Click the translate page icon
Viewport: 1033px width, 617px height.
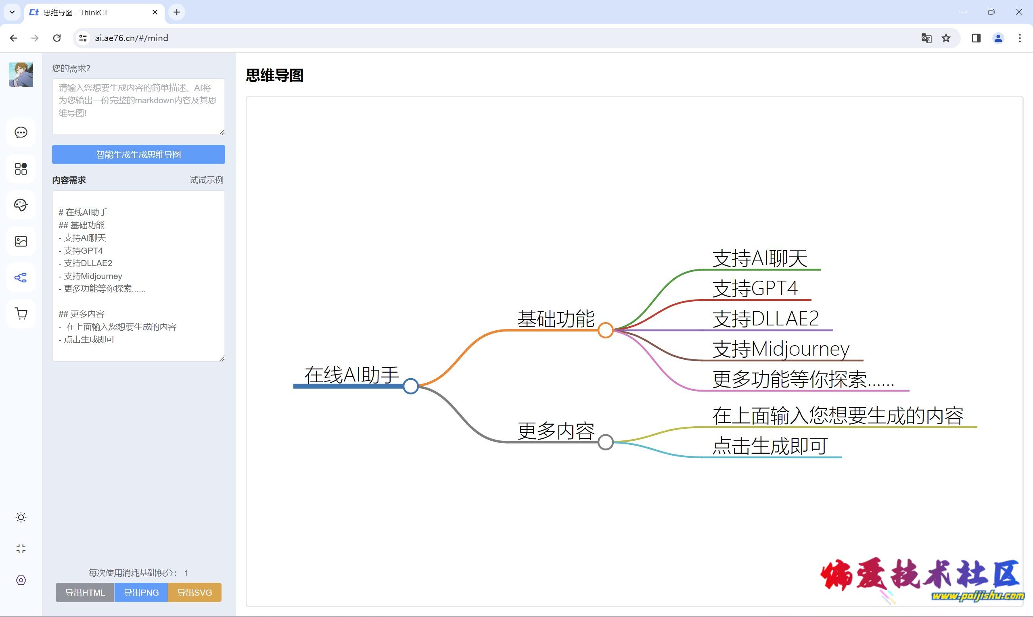[926, 38]
